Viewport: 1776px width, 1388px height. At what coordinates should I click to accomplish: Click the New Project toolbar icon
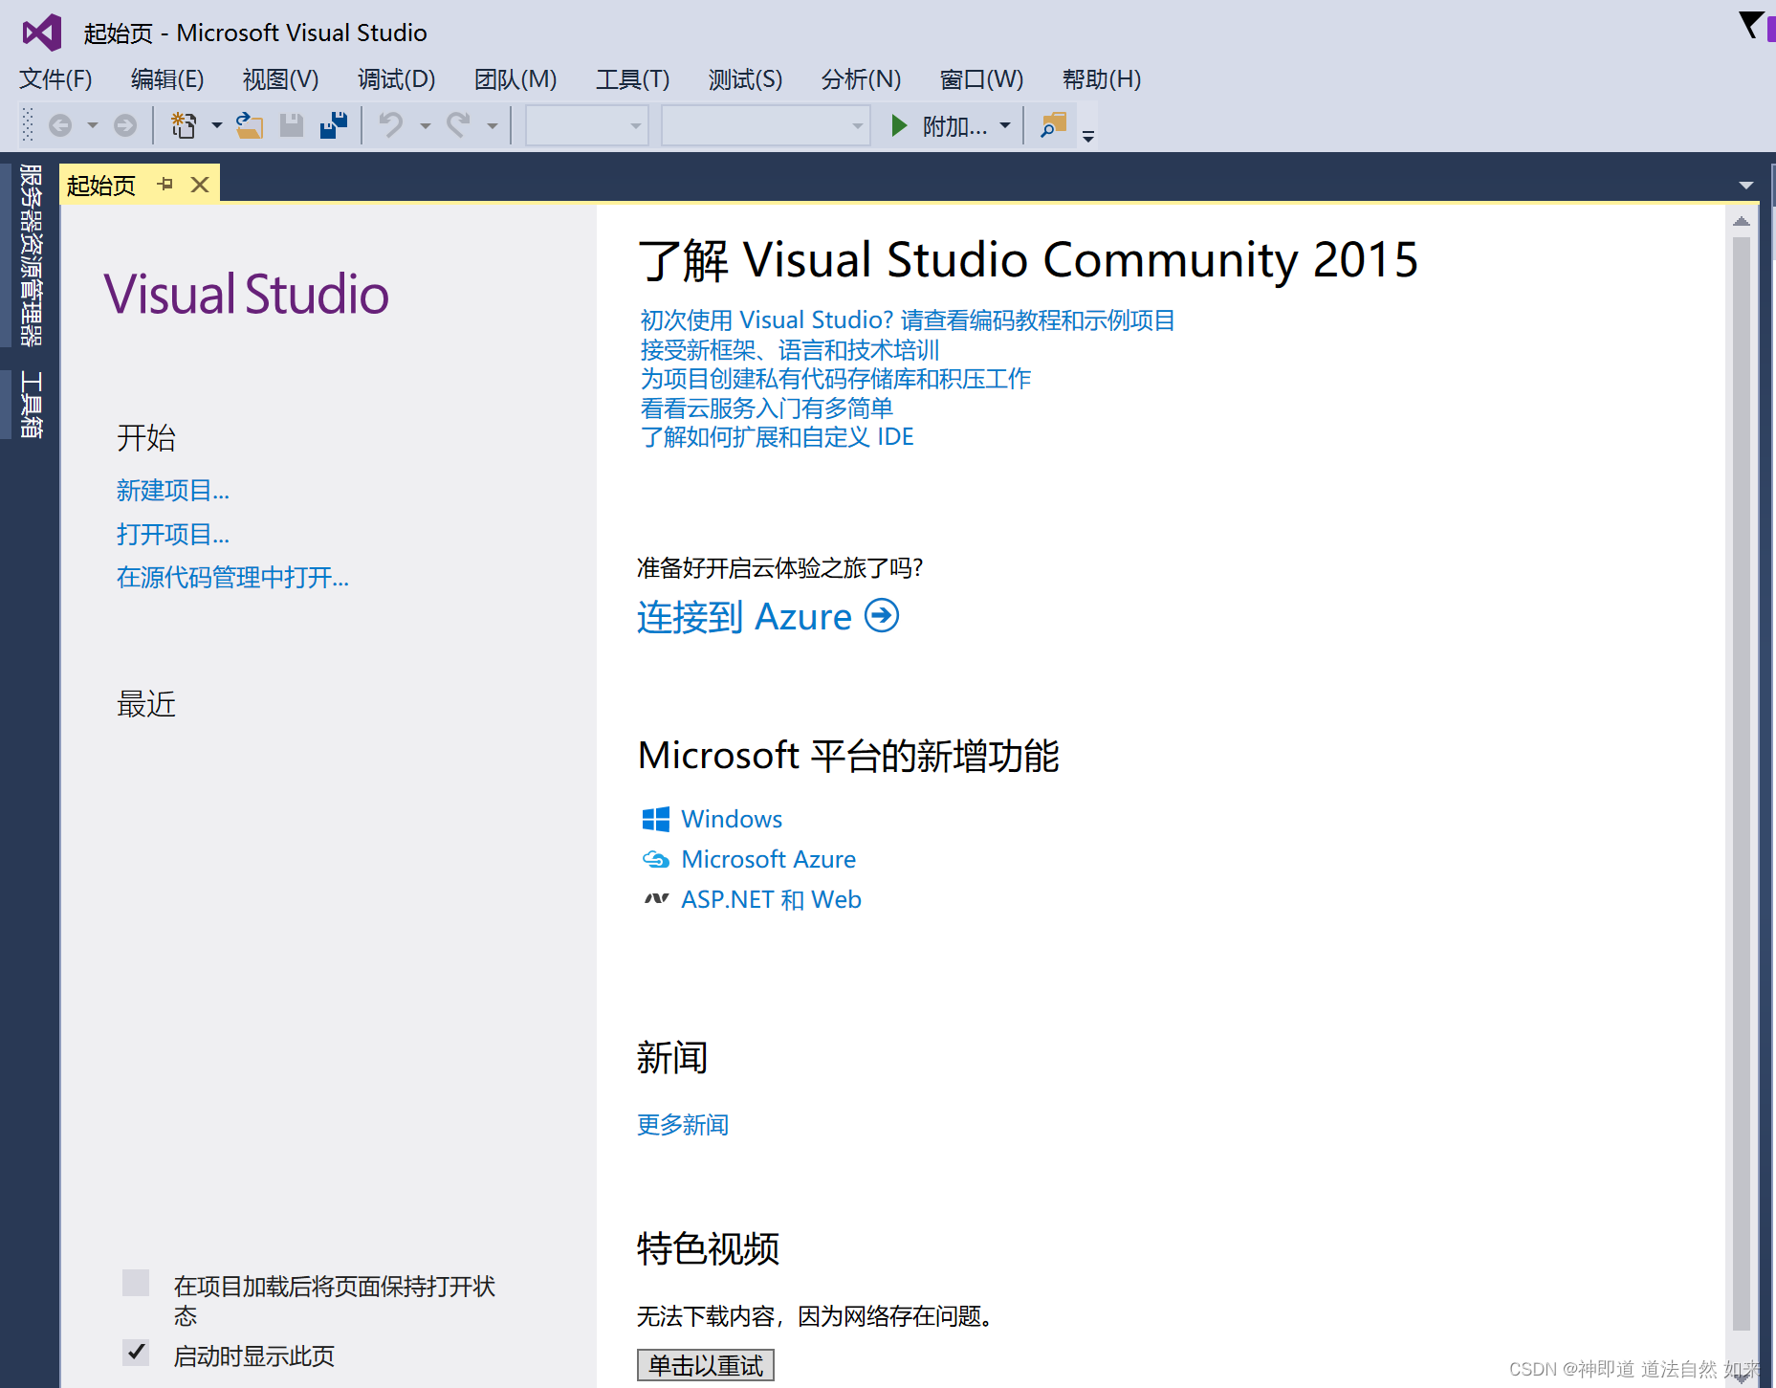184,125
